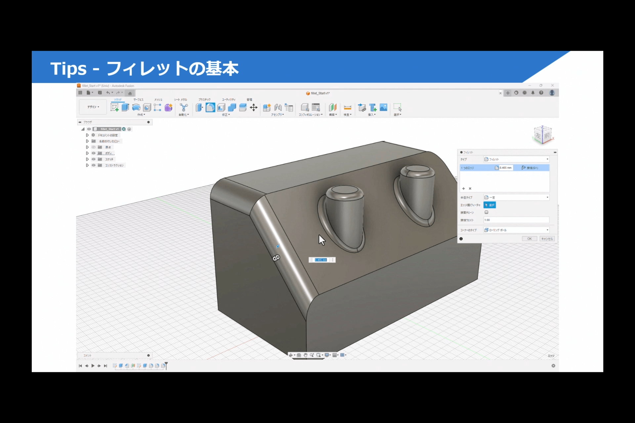This screenshot has width=635, height=423.
Task: Select the Joint tool icon
Action: pyautogui.click(x=278, y=107)
